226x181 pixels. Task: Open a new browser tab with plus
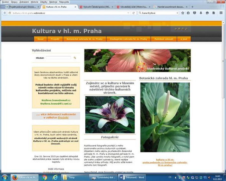[x=192, y=7]
